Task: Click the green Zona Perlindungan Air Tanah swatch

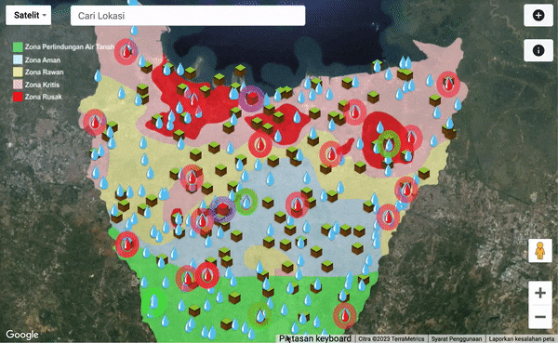Action: click(x=18, y=47)
